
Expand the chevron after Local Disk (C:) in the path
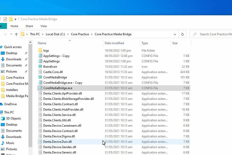point(68,34)
